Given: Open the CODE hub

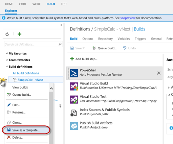Looking at the screenshot, I should (x=23, y=4).
